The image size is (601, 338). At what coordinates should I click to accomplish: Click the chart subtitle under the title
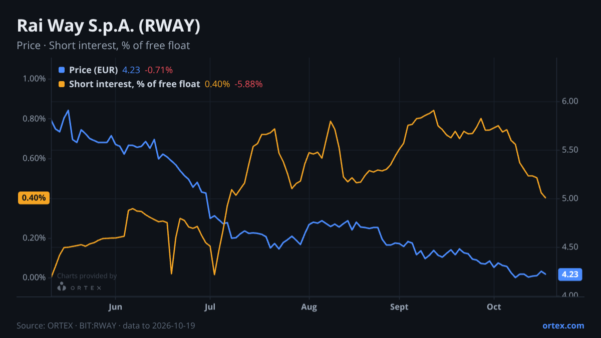coord(103,46)
